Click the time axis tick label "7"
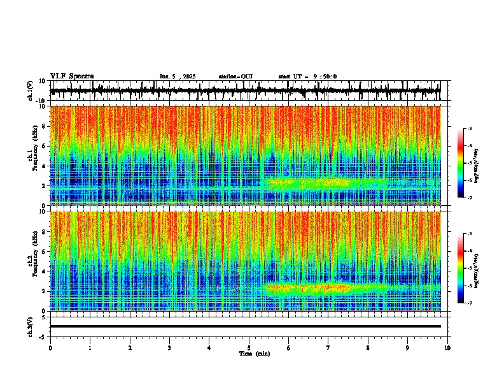This screenshot has width=504, height=390. tap(328, 348)
